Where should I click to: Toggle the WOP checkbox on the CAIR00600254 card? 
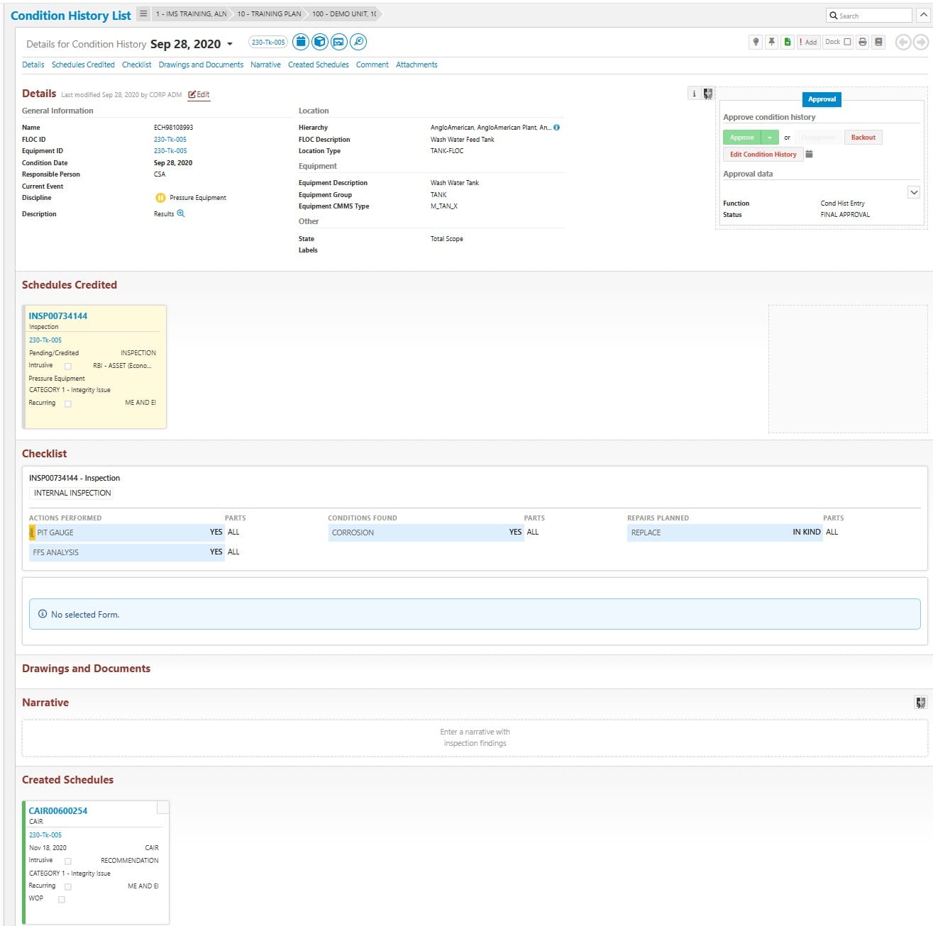click(62, 900)
